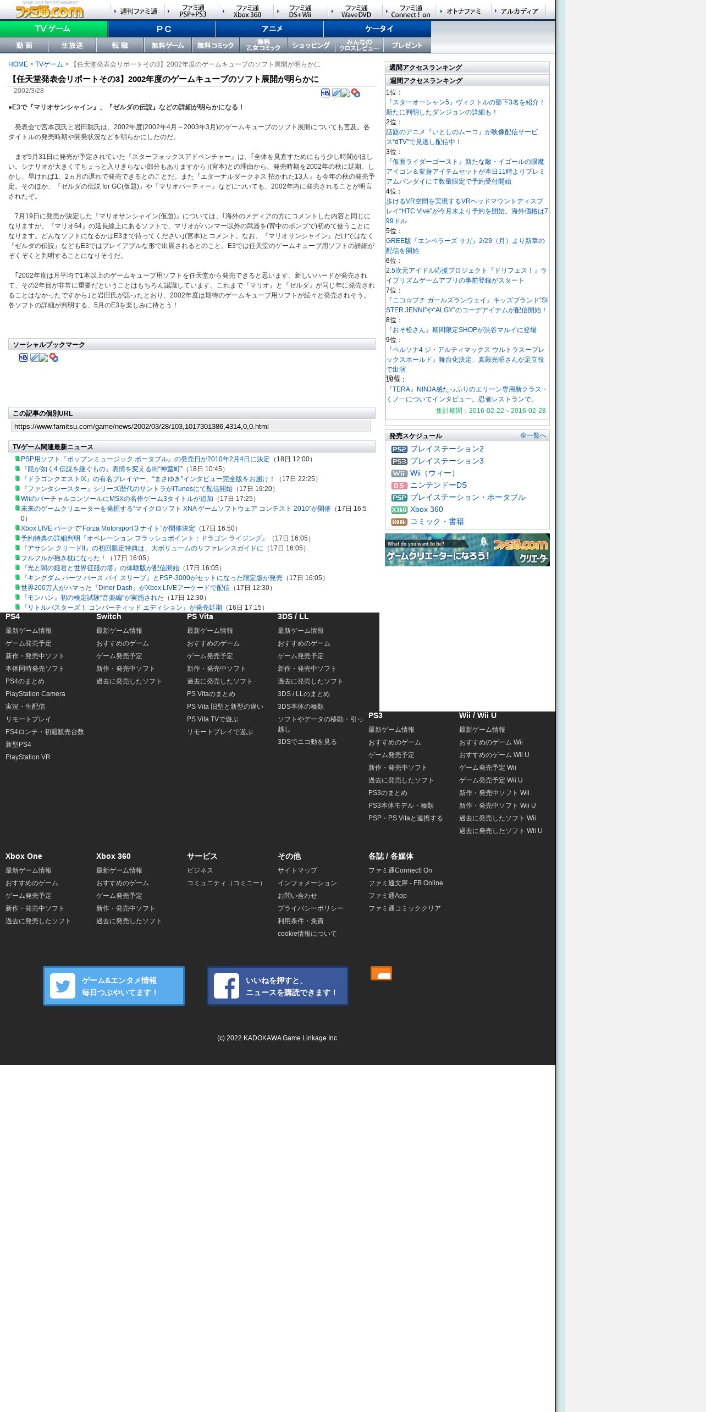Click pencil clip icon under ソーシャルブックマーク
The height and width of the screenshot is (1412, 706).
[34, 357]
